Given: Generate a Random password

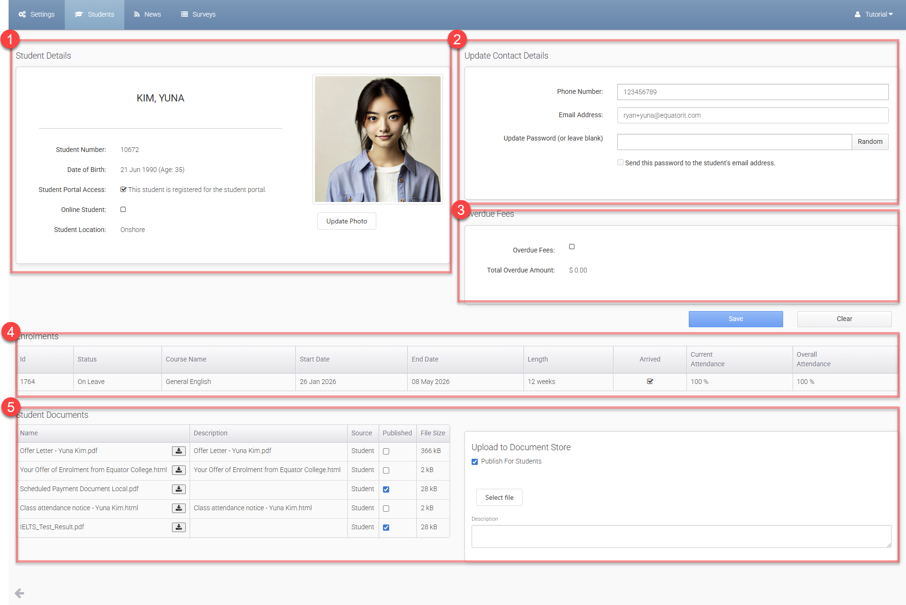Looking at the screenshot, I should click(869, 141).
